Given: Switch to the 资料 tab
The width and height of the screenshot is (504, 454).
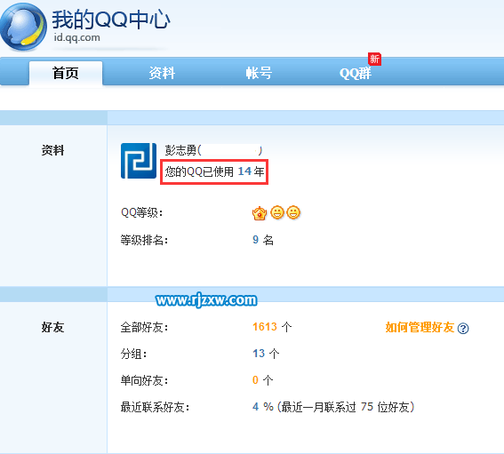Looking at the screenshot, I should pos(162,73).
